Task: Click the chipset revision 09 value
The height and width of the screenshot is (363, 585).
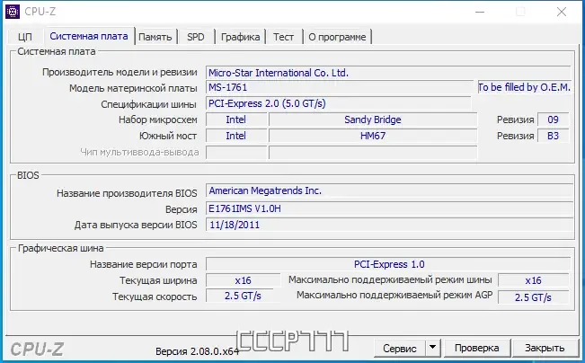Action: pyautogui.click(x=553, y=120)
